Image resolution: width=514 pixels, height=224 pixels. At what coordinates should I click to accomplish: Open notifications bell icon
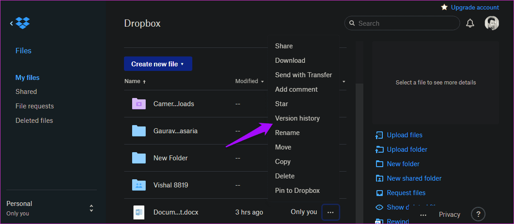pos(470,23)
